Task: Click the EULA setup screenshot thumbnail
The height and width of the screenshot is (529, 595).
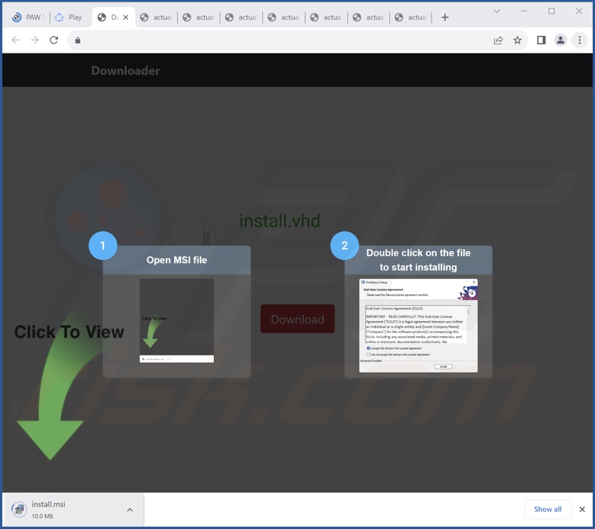Action: 418,326
